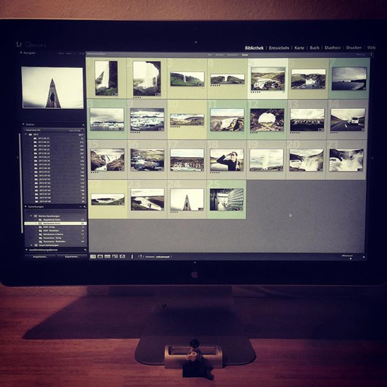Switch to Loupe view in bottom toolbar

coord(100,257)
